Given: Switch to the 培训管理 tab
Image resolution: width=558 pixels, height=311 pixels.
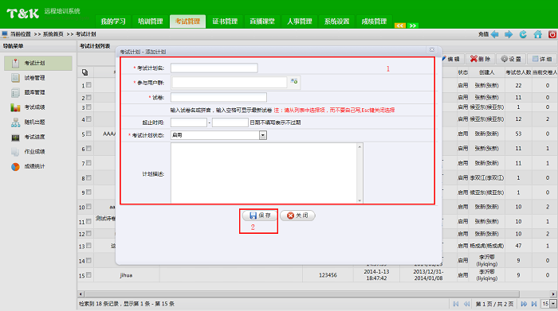Looking at the screenshot, I should click(150, 21).
